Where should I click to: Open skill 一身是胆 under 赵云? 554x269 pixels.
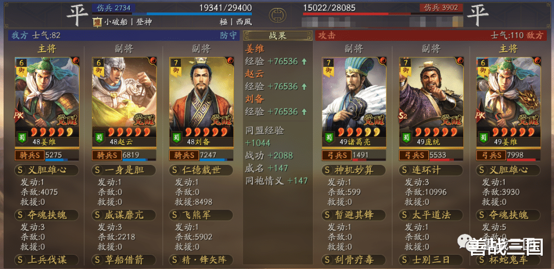coord(124,170)
